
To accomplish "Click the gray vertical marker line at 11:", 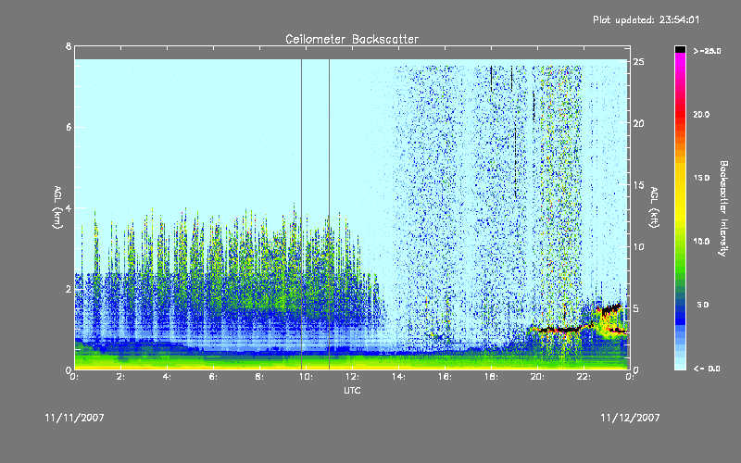I will [x=330, y=214].
